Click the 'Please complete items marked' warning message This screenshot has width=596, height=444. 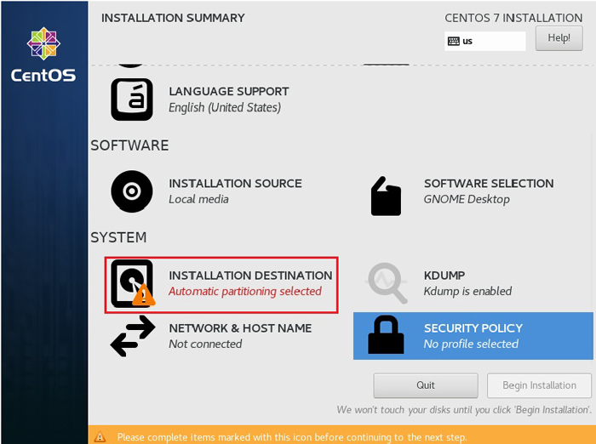click(292, 437)
